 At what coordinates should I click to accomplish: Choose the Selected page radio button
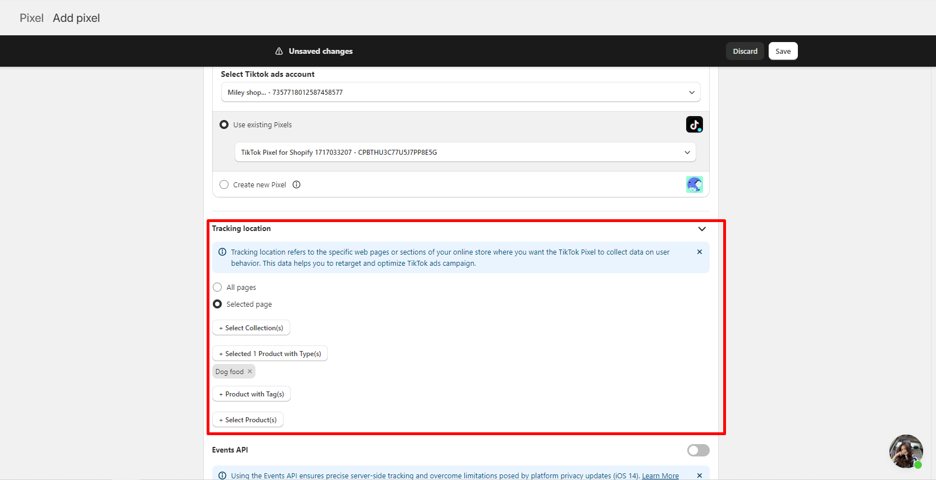(217, 304)
